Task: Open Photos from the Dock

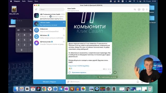Action: pyautogui.click(x=83, y=89)
